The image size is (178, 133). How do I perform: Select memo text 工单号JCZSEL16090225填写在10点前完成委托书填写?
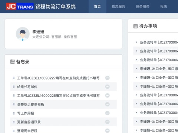click(x=58, y=96)
